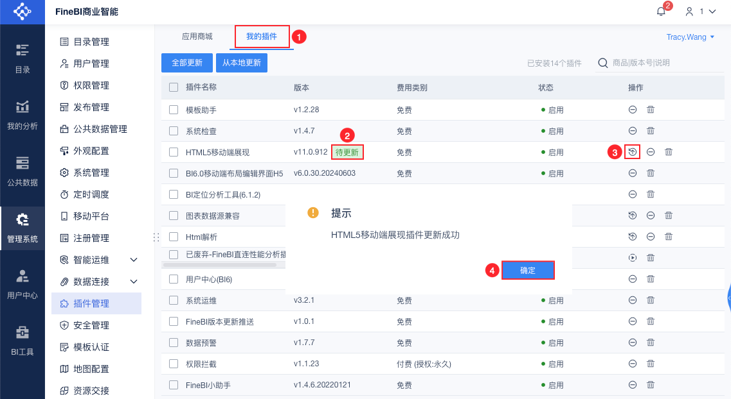Viewport: 731px width, 399px height.
Task: Update the HTML5移动端展现 plugin via its update icon
Action: click(x=633, y=152)
